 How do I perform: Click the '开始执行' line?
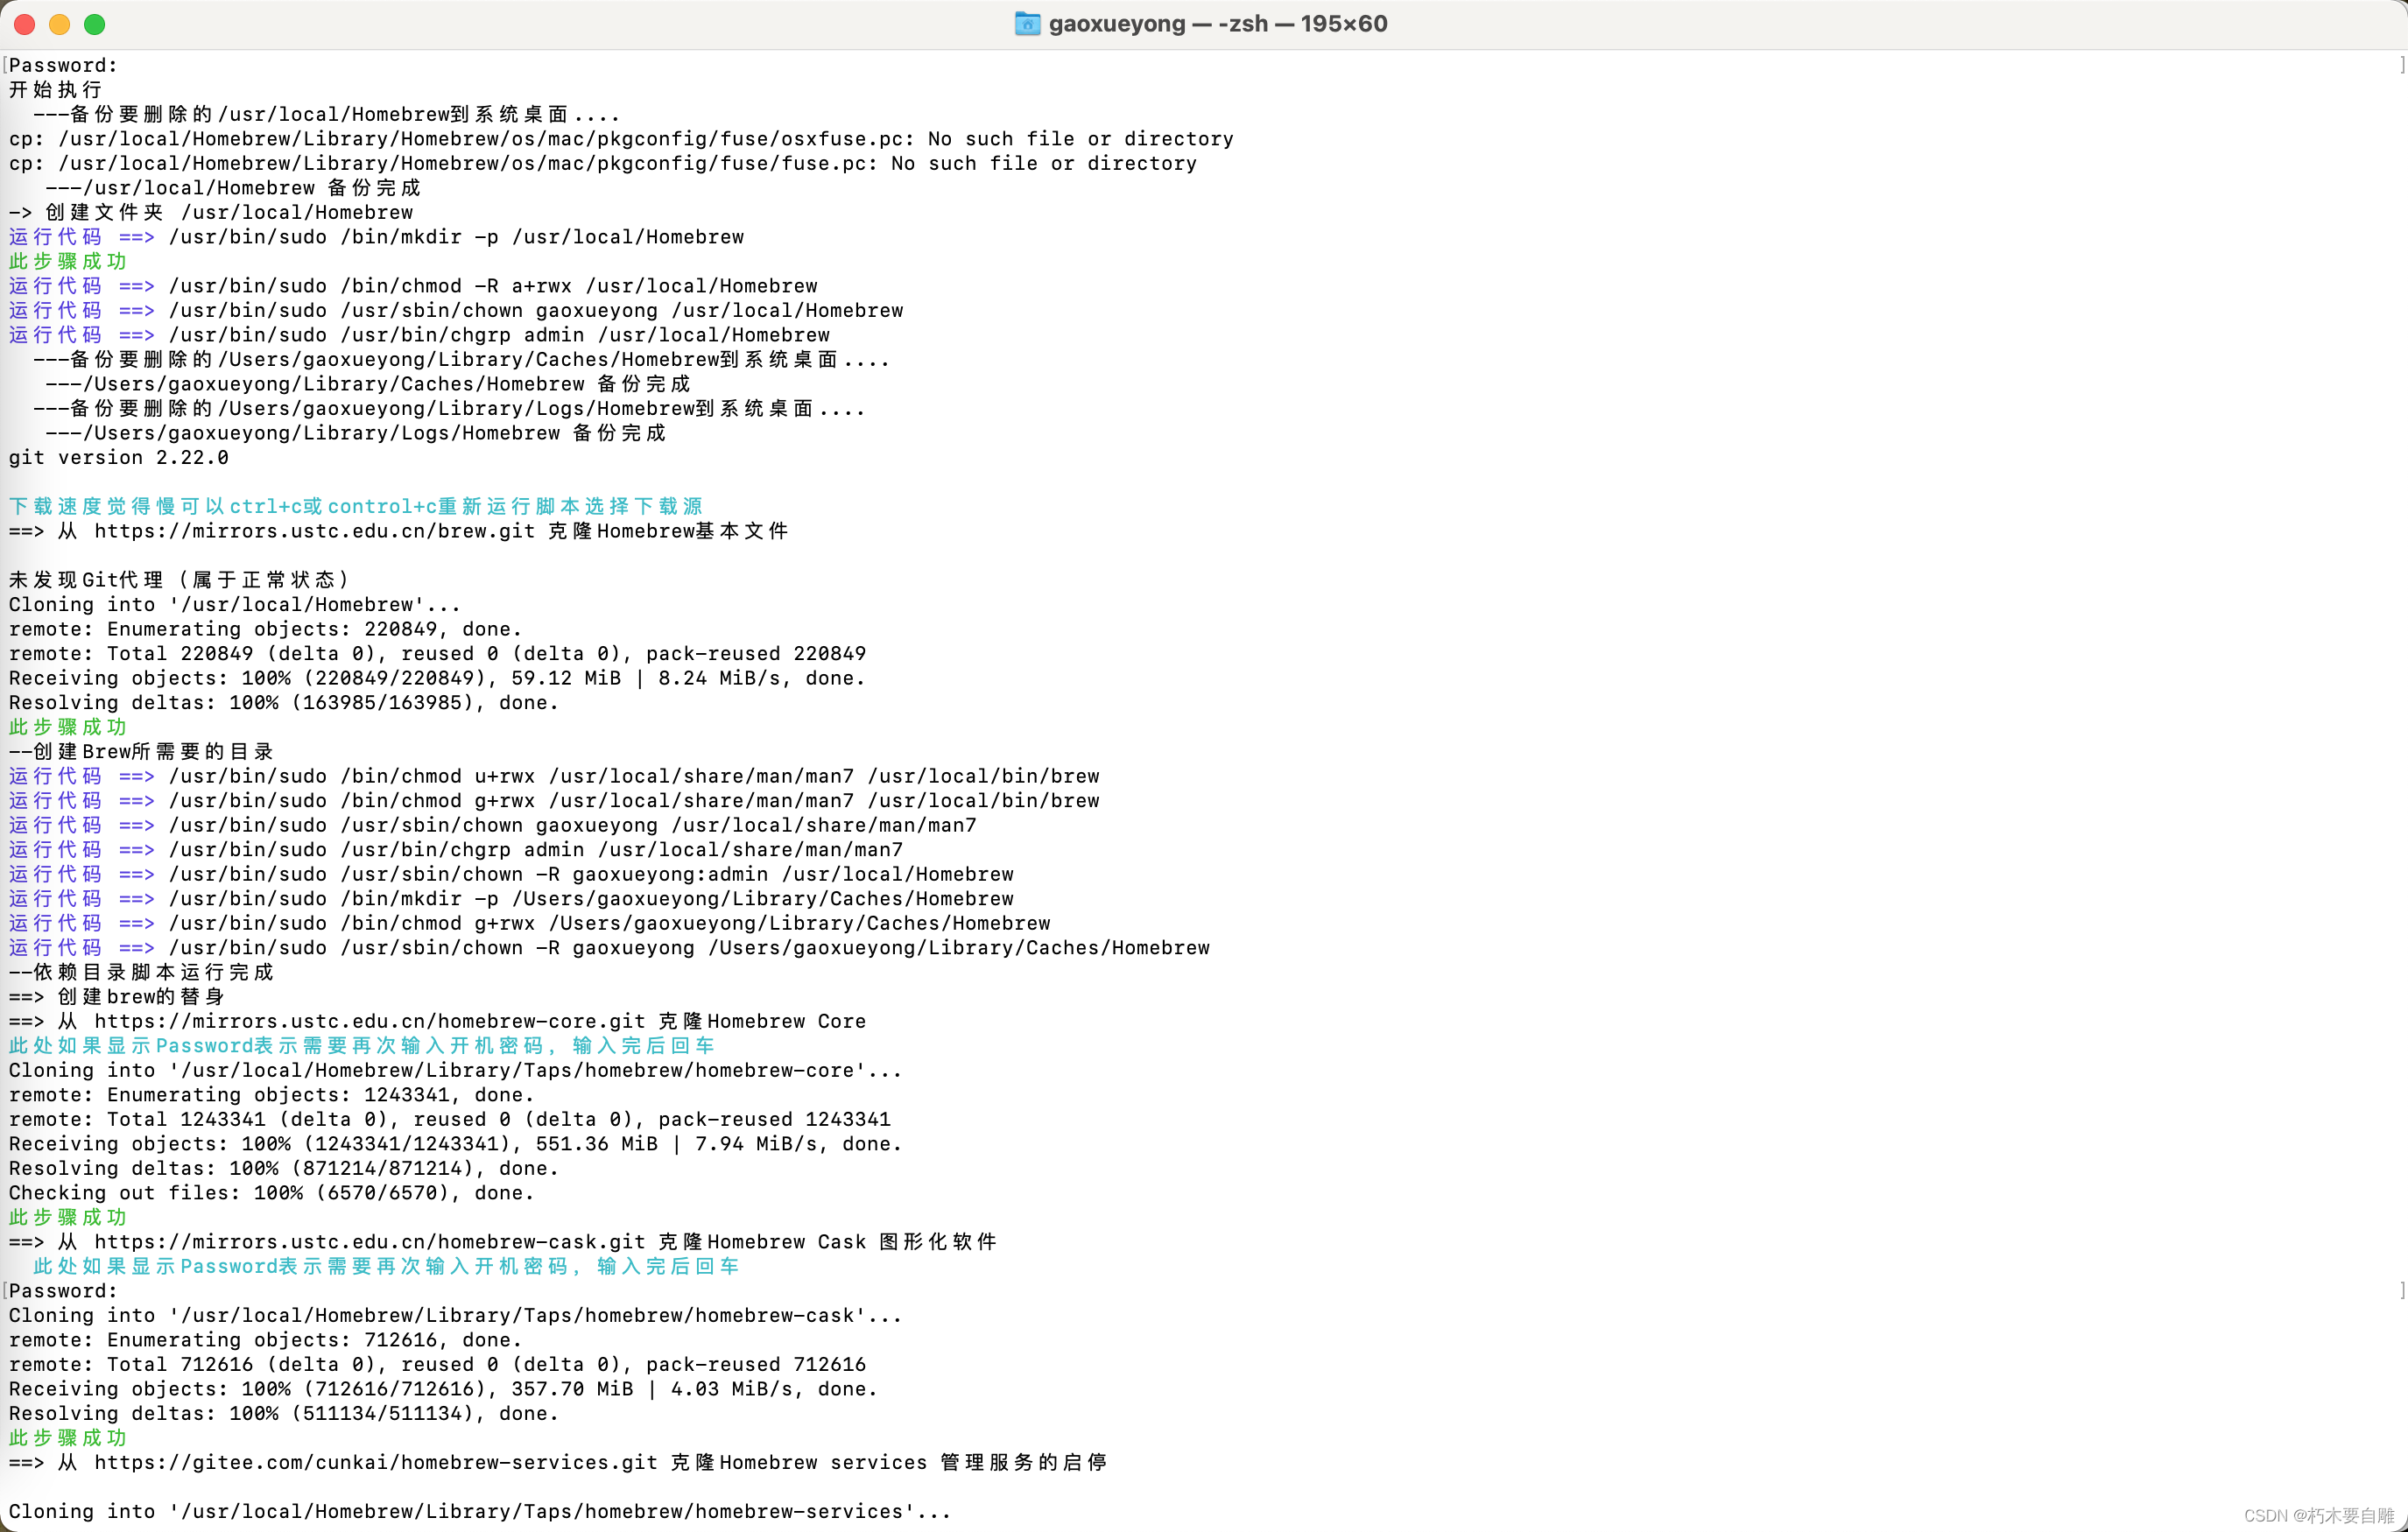56,90
